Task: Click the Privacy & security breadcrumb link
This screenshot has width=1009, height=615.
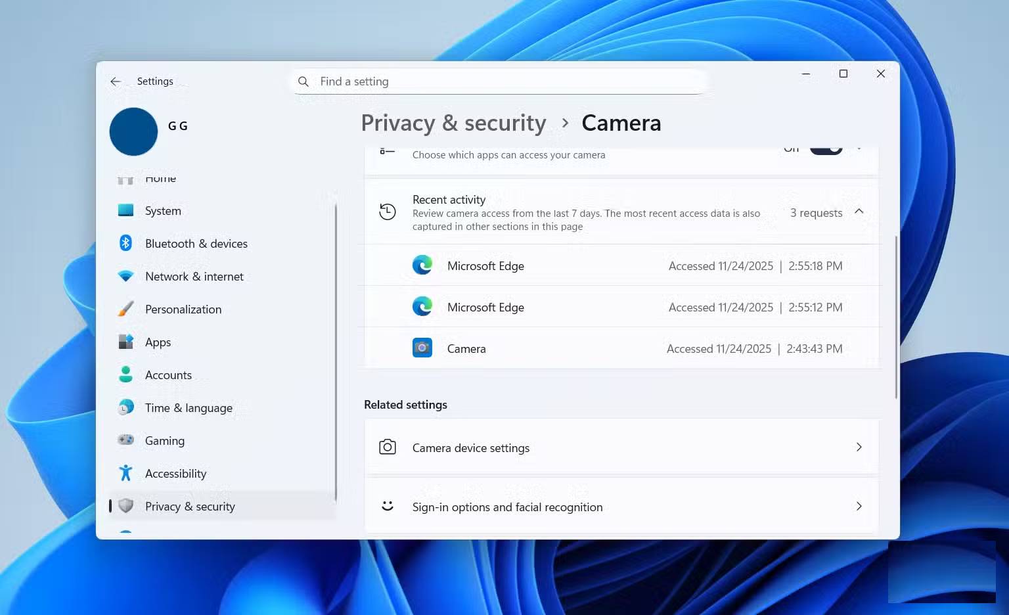Action: (x=453, y=123)
